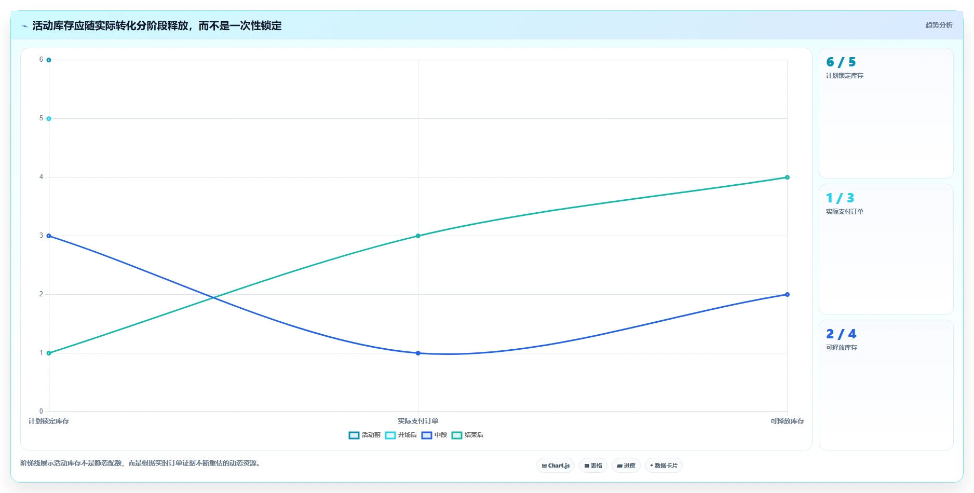Click the 实际支付订单 card caption
The width and height of the screenshot is (974, 493).
click(845, 212)
